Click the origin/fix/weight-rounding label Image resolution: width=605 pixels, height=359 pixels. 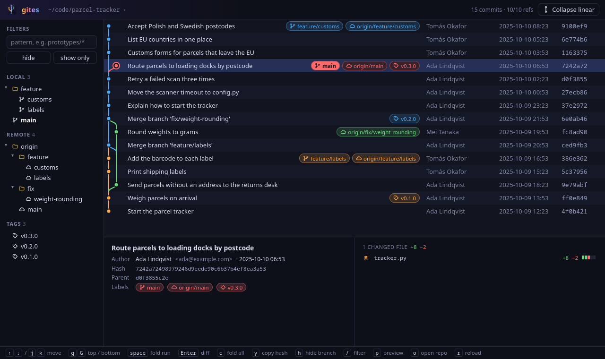pos(378,132)
